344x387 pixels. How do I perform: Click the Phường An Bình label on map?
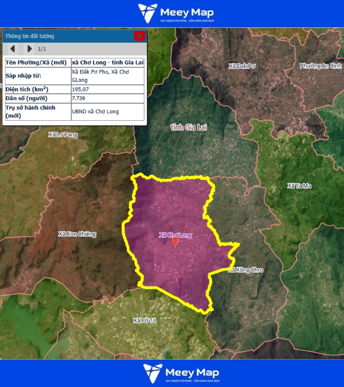pos(321,65)
